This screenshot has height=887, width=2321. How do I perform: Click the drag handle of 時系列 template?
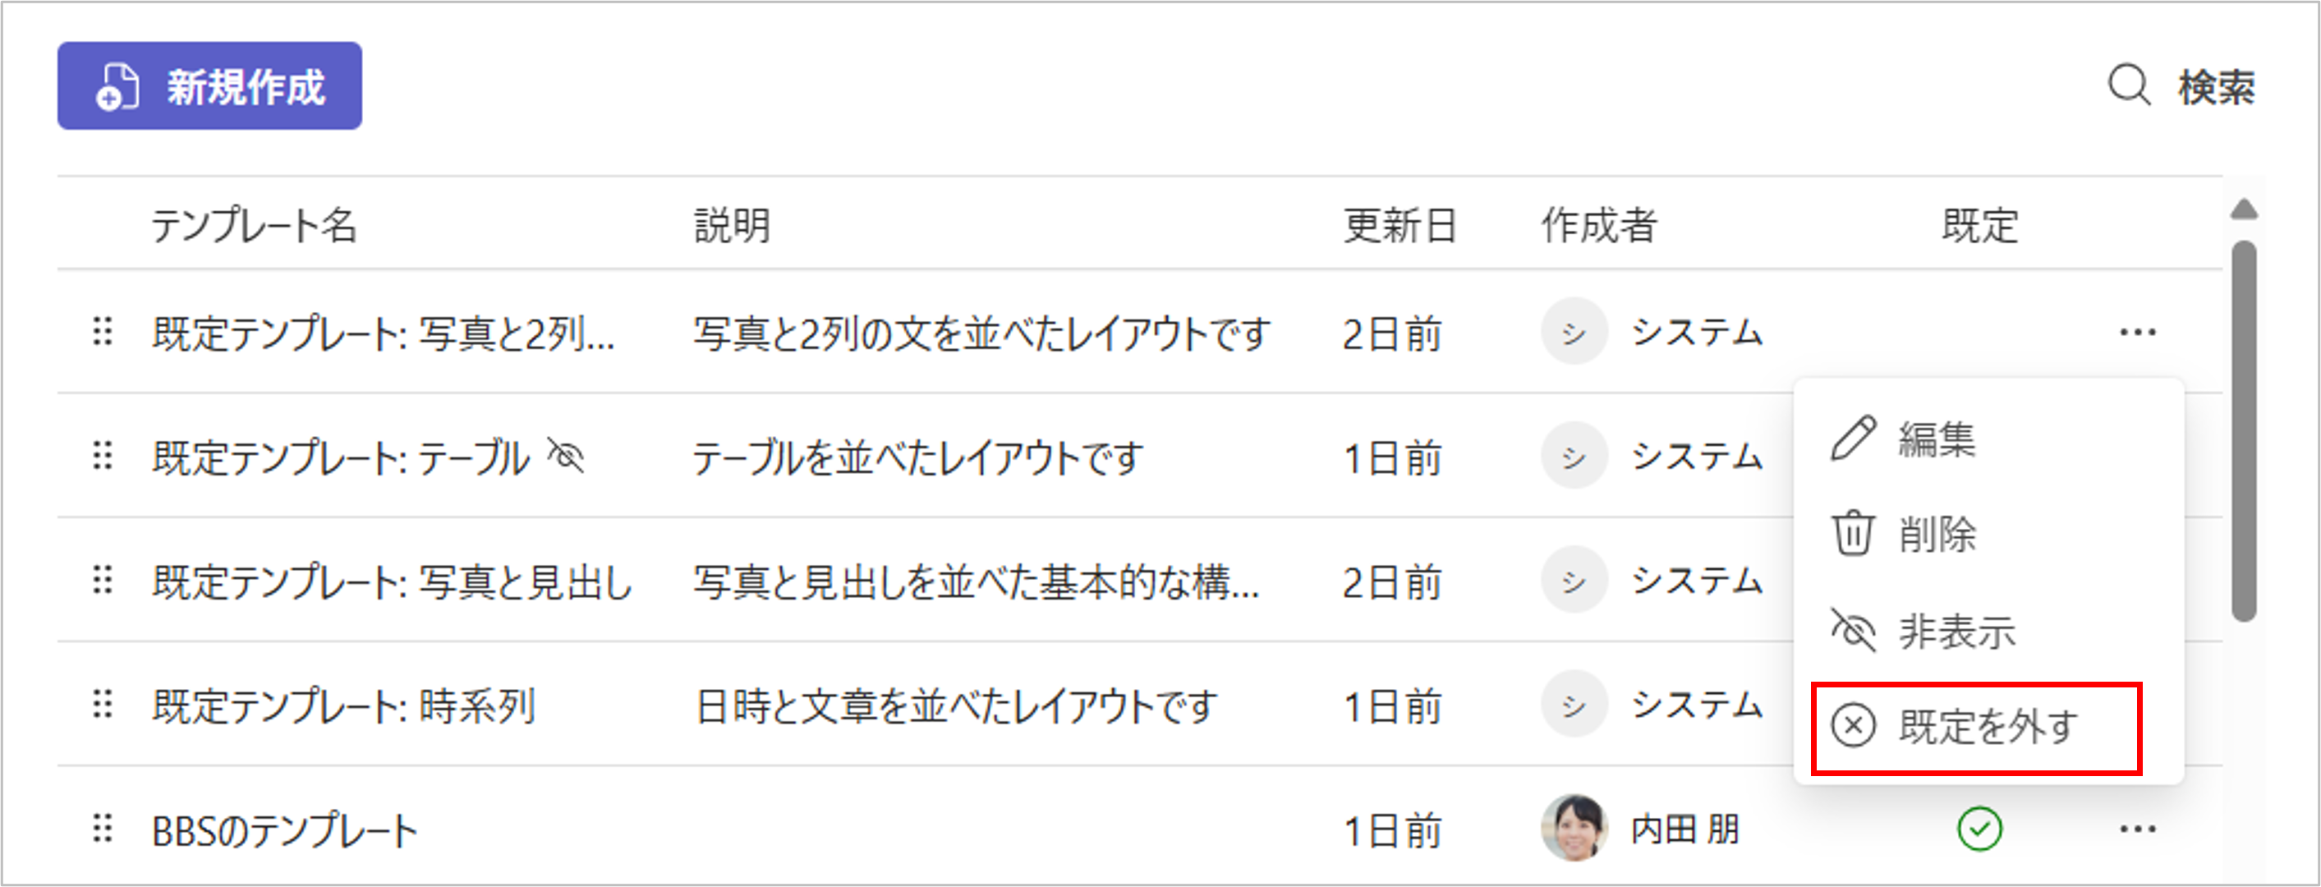pos(103,705)
